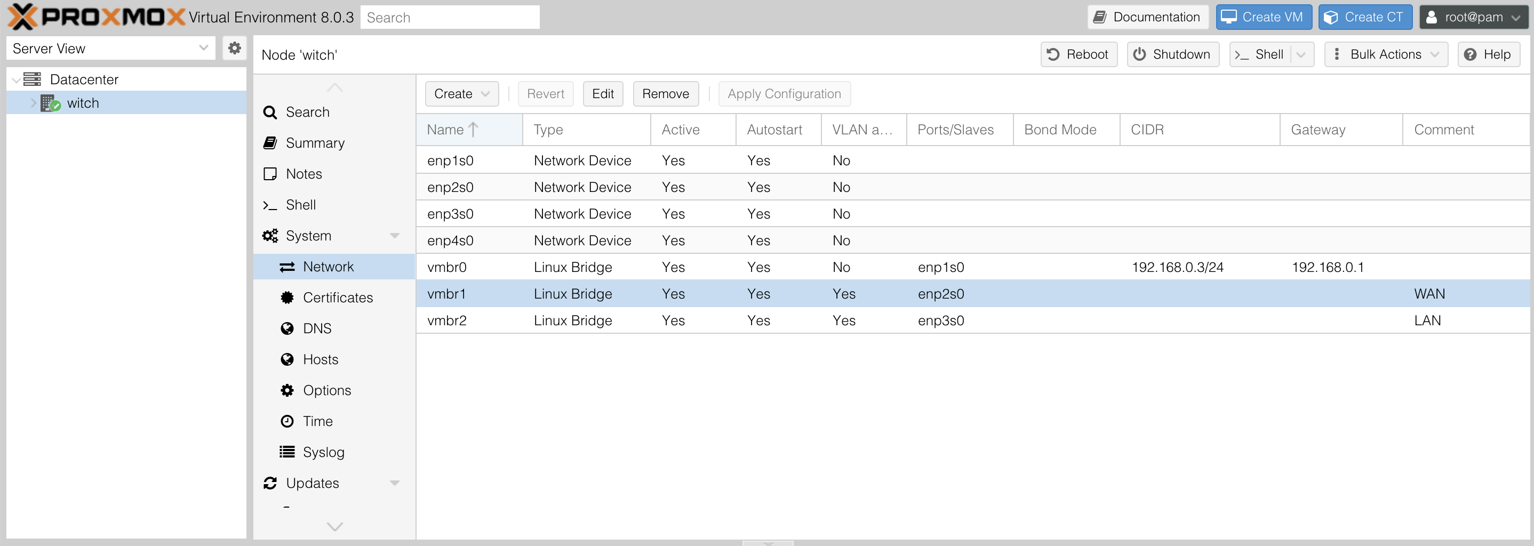Open the Server View dropdown
1534x546 pixels.
110,48
